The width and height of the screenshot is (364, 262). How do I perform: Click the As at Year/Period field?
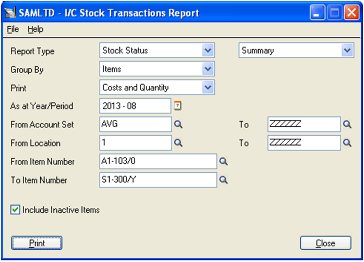tap(135, 106)
